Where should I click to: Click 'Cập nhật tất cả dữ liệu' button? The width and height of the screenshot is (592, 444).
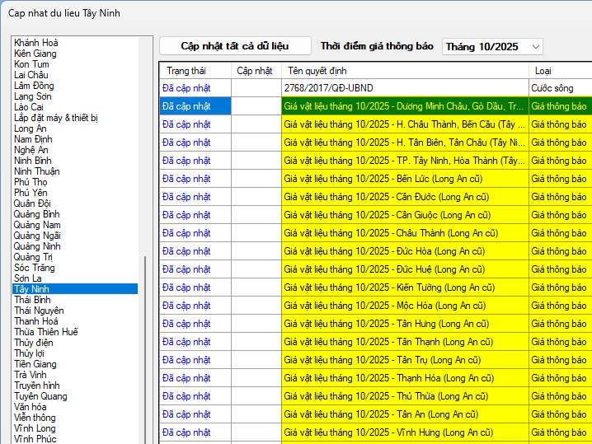[235, 46]
